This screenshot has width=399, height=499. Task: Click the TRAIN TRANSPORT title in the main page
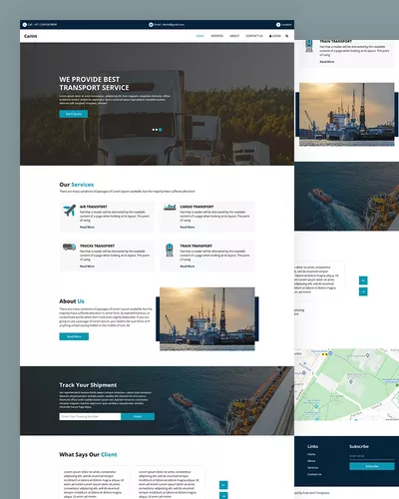(x=197, y=246)
